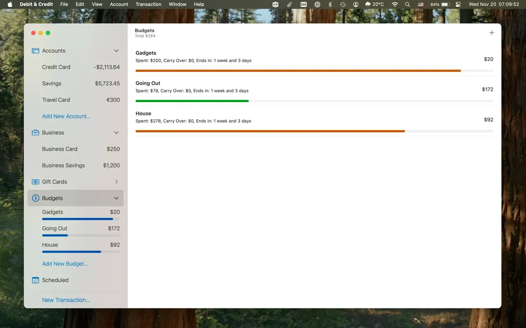The height and width of the screenshot is (328, 526).
Task: Click the Gift Cards icon in sidebar
Action: coord(36,182)
